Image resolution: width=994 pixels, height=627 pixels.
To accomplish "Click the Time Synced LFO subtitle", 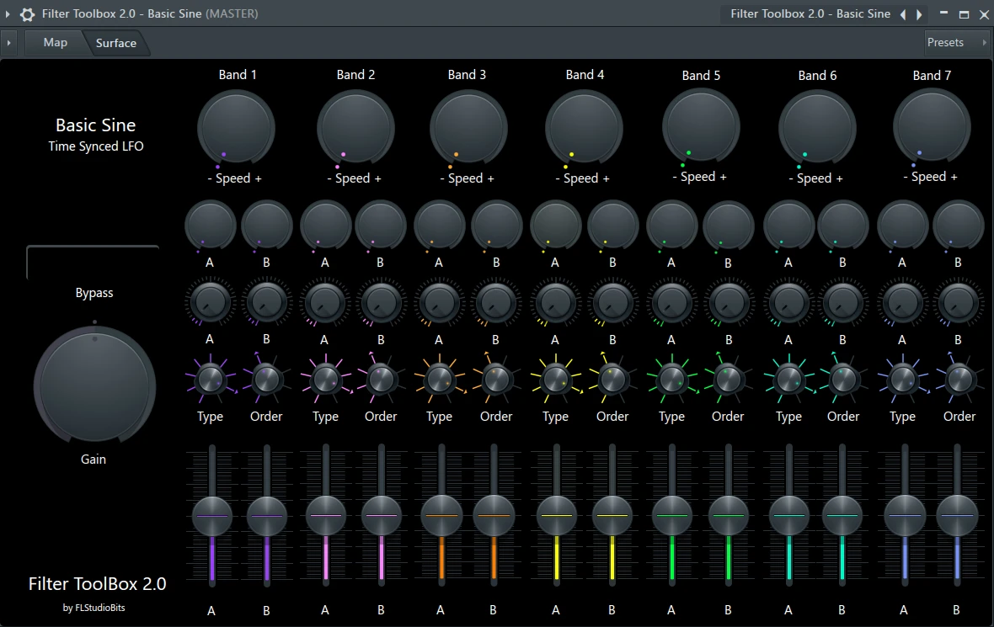I will (96, 146).
